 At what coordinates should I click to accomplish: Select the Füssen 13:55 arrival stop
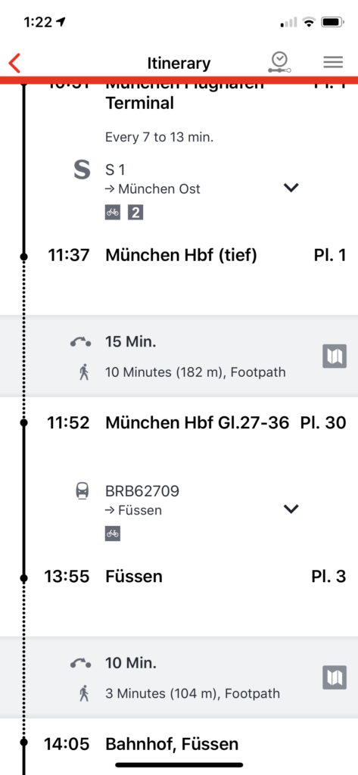tap(134, 576)
